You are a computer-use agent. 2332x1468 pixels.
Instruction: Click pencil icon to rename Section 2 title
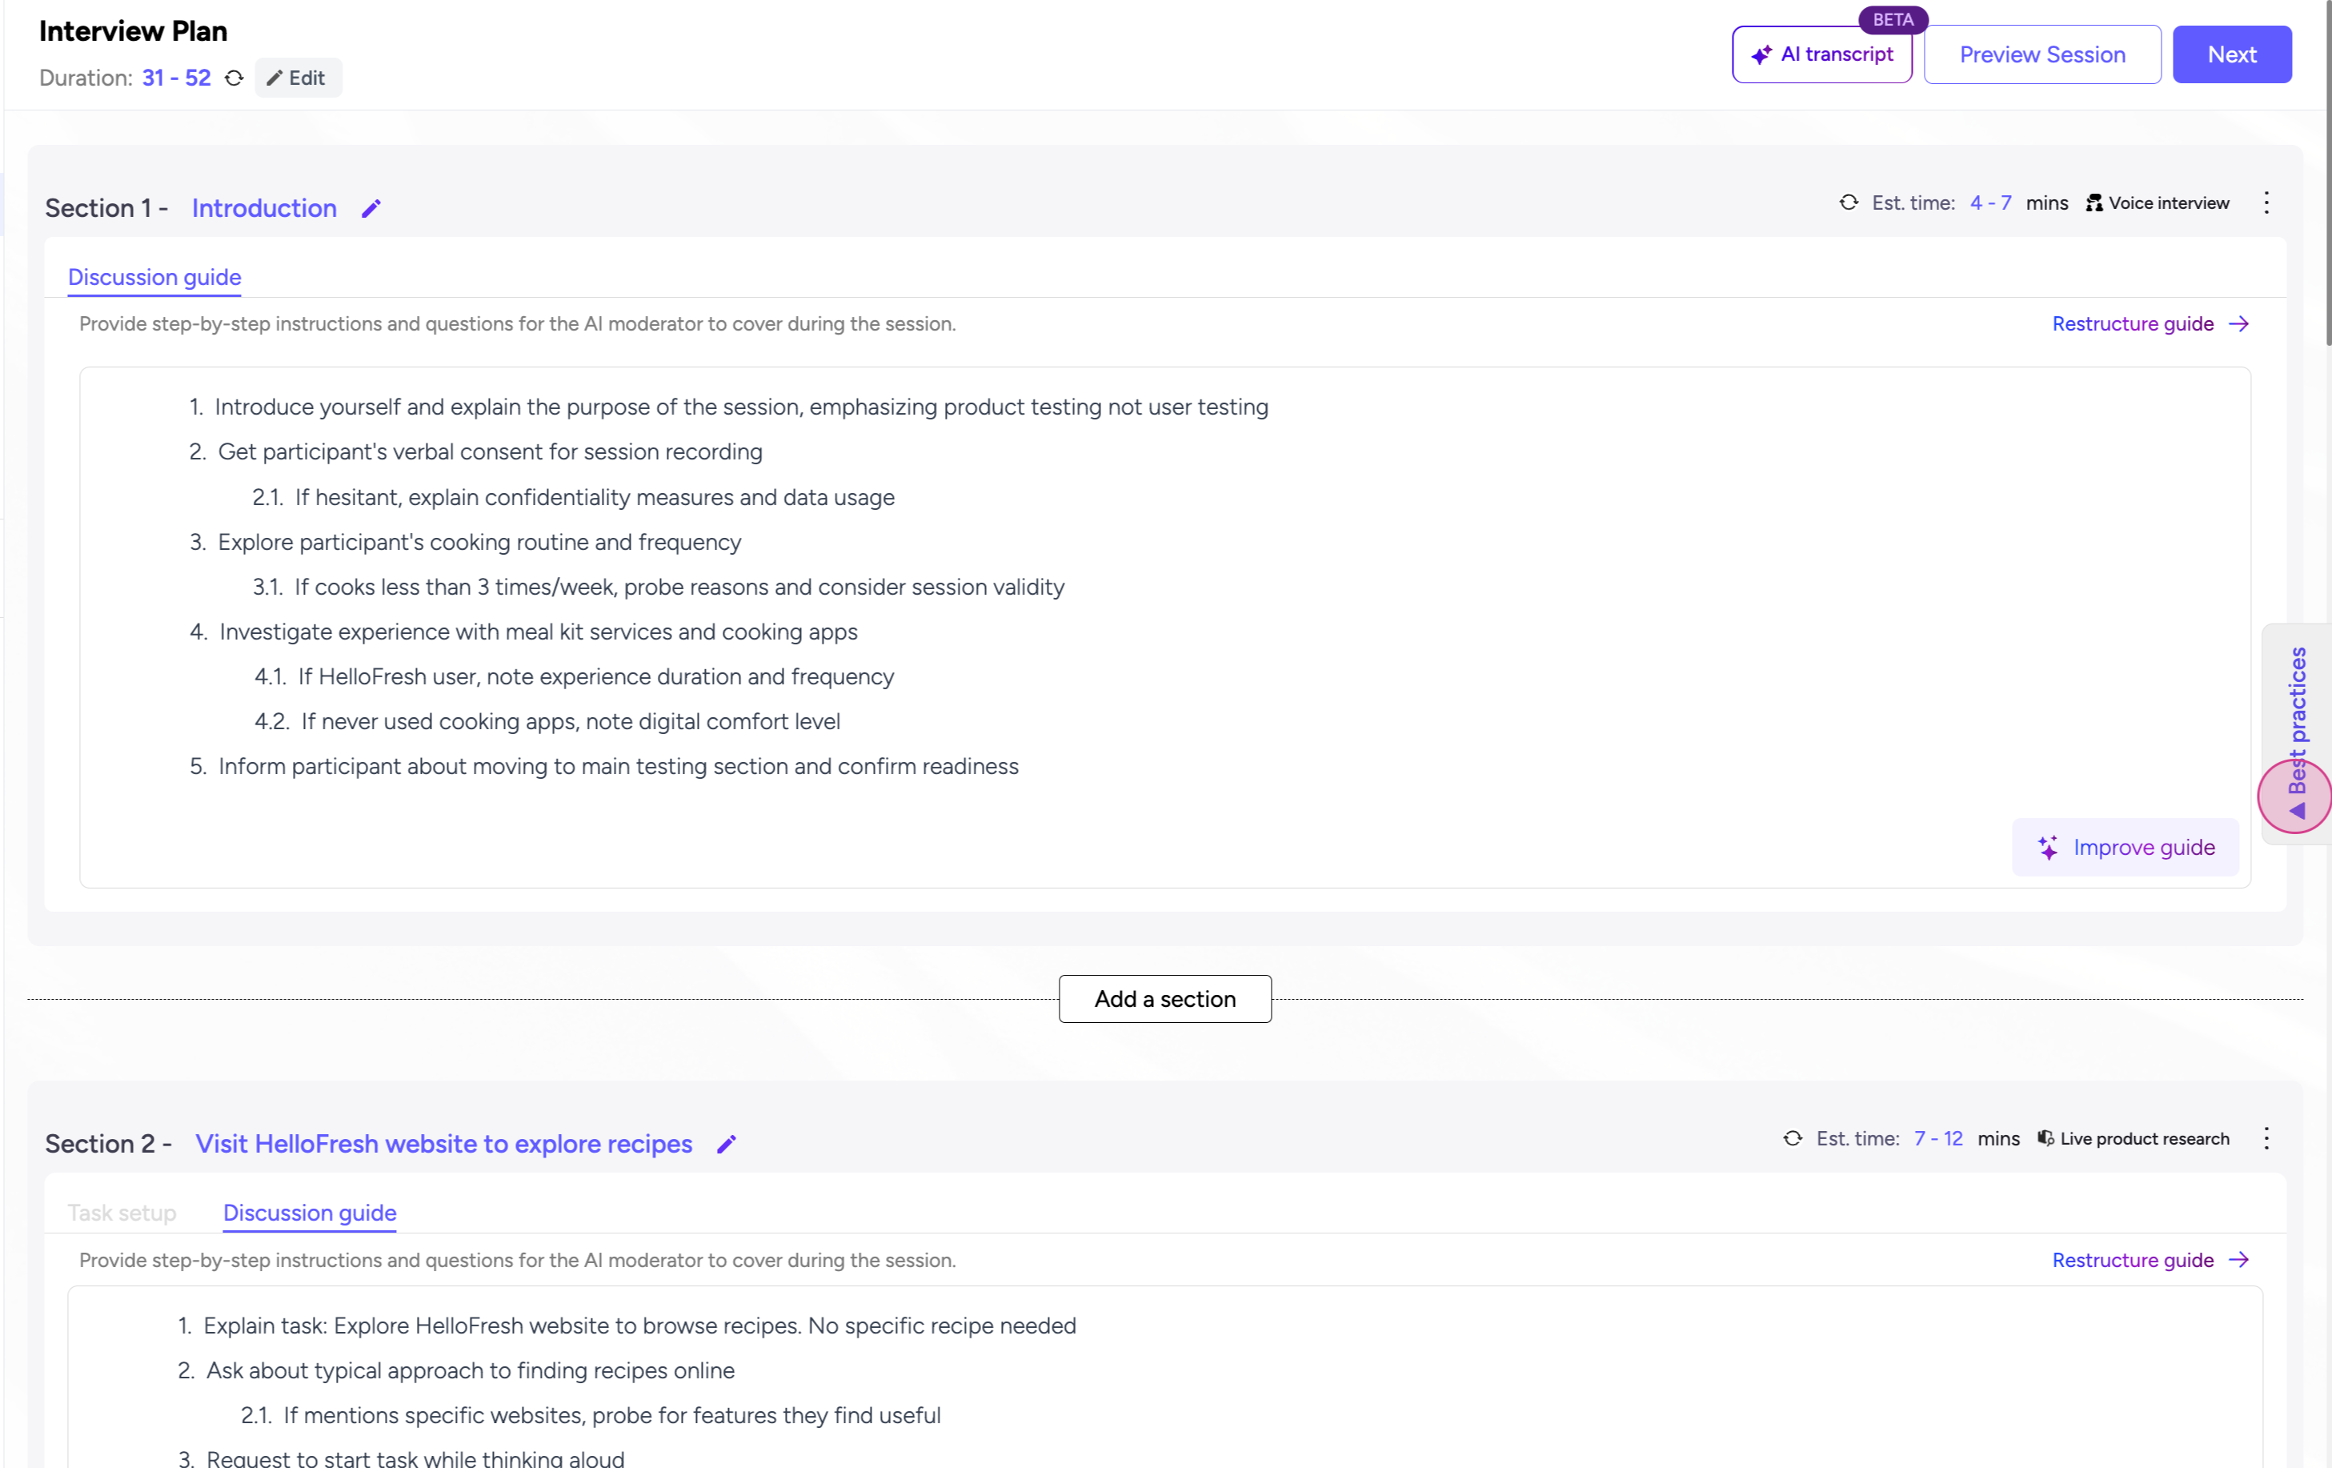(727, 1145)
